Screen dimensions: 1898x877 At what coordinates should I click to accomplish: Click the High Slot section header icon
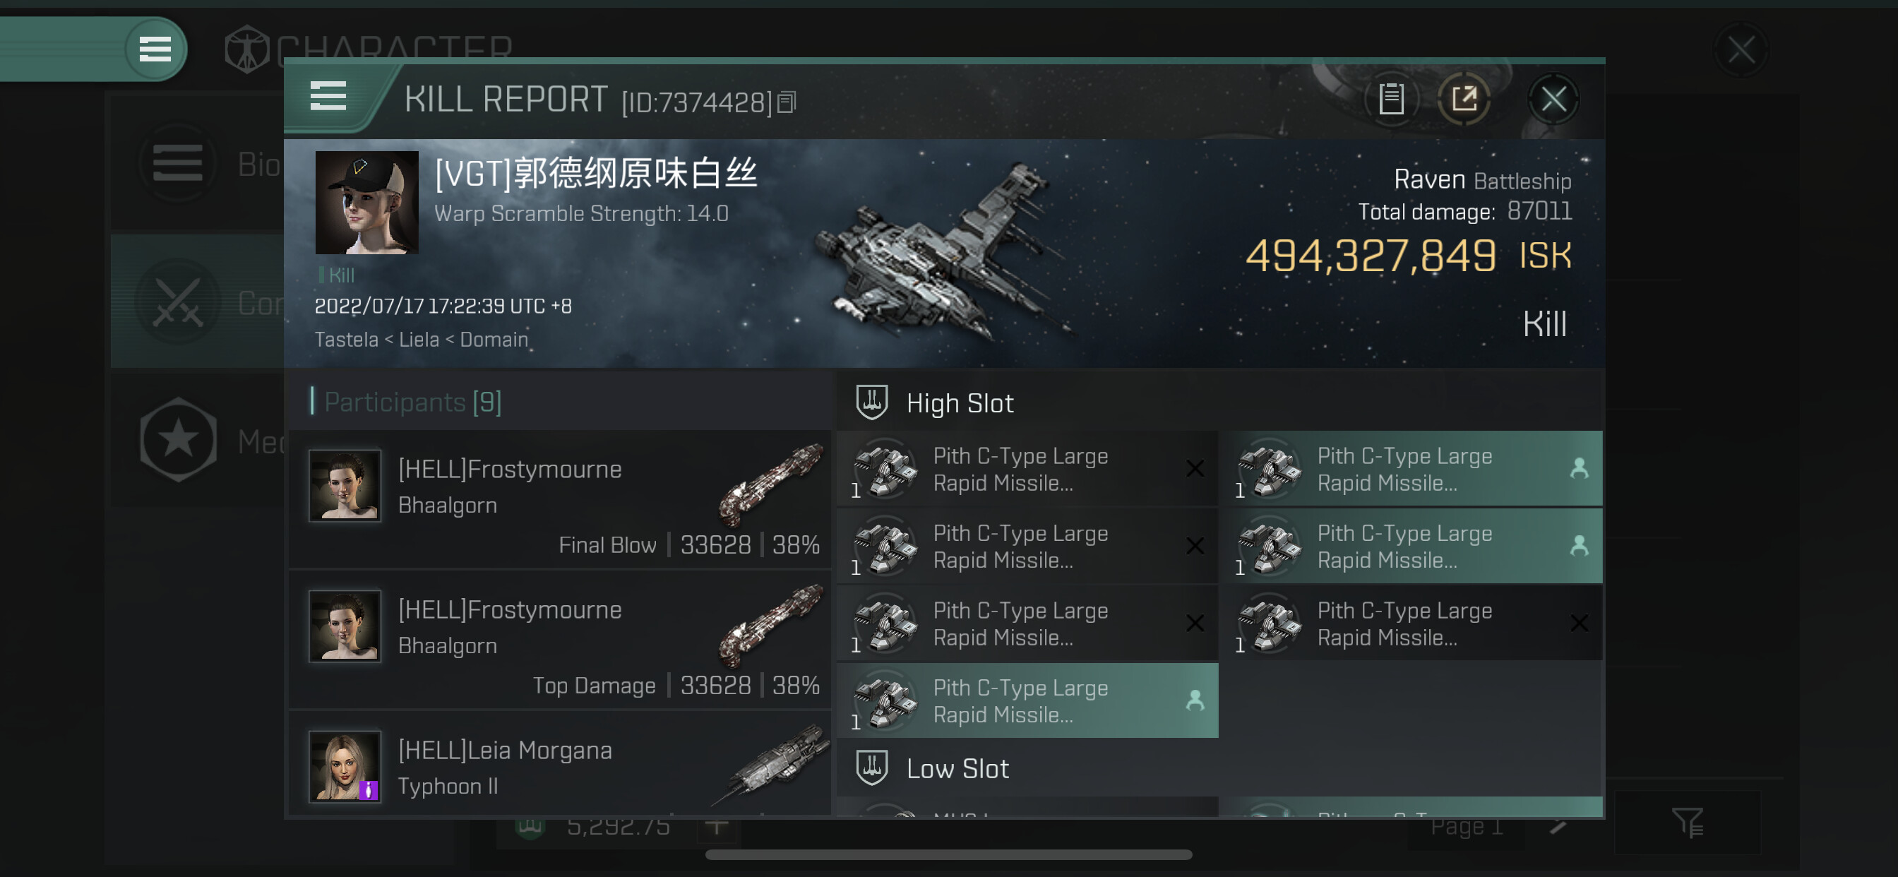coord(871,402)
